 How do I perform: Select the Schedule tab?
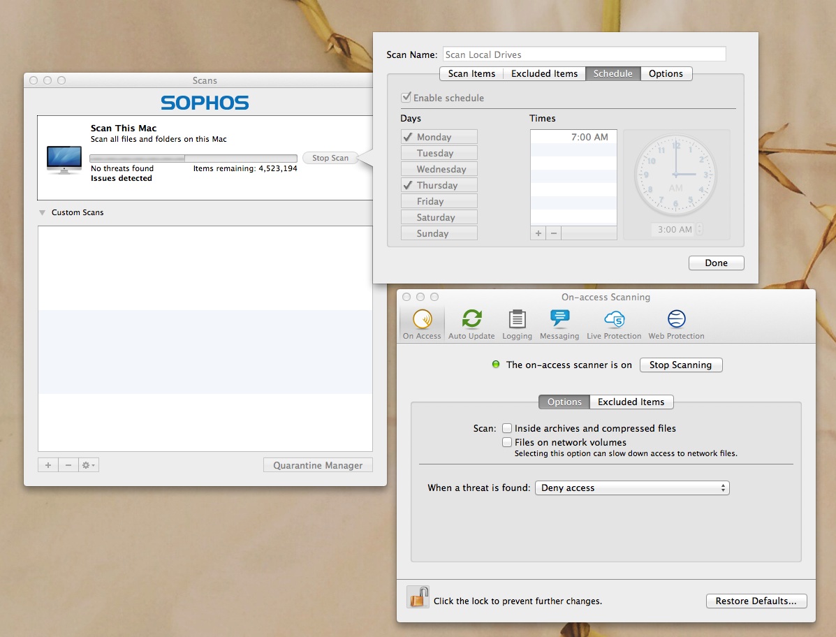pos(613,73)
